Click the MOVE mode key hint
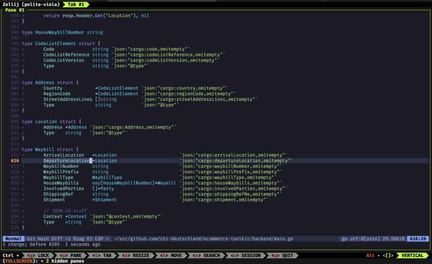 click(171, 255)
